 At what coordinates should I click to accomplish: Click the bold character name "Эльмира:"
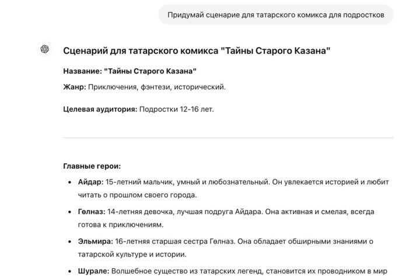(x=96, y=241)
